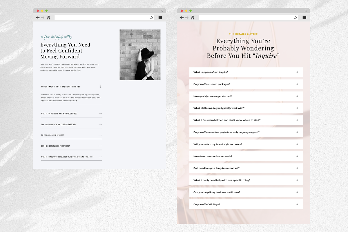Expand plus for 'my business is still new'
The image size is (348, 232).
pos(297,192)
